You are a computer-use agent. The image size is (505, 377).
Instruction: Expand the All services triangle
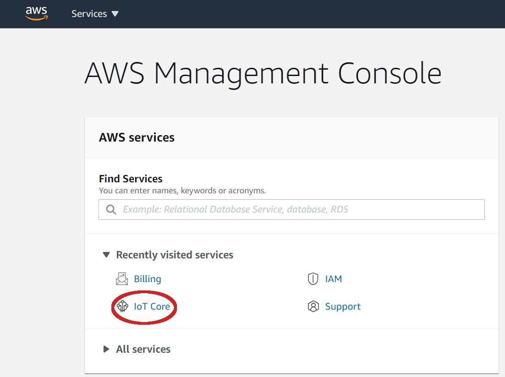[x=106, y=349]
